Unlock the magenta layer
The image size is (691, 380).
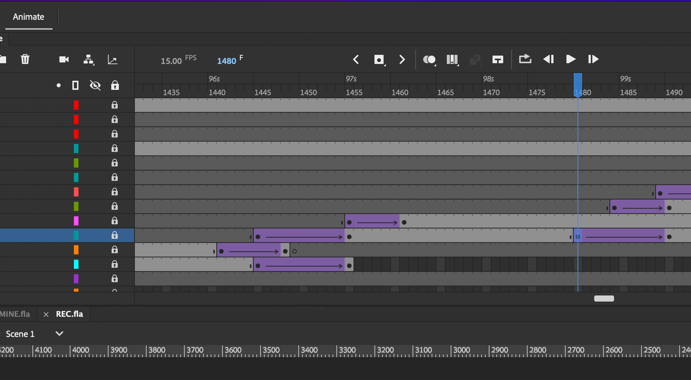(x=115, y=221)
